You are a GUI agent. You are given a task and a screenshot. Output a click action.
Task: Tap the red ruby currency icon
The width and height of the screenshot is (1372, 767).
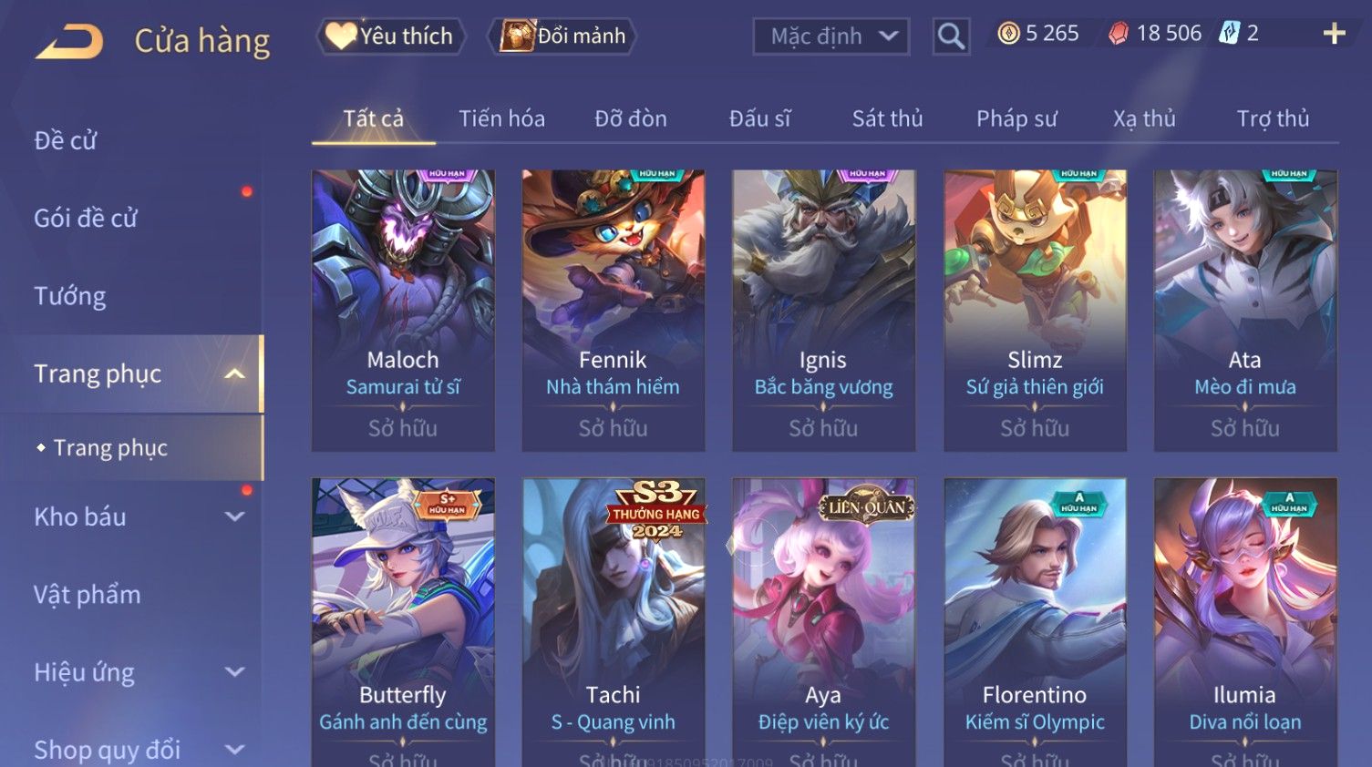pyautogui.click(x=1119, y=34)
